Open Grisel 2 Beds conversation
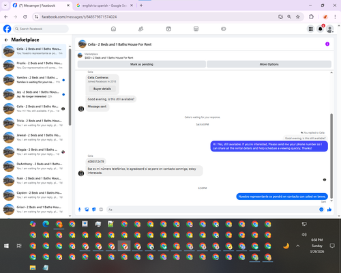The image size is (341, 273). (34, 210)
